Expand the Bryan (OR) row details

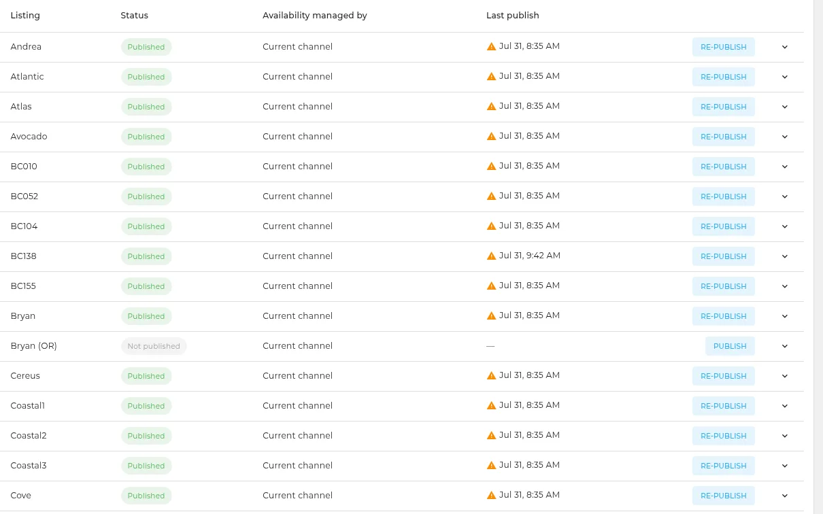coord(784,346)
